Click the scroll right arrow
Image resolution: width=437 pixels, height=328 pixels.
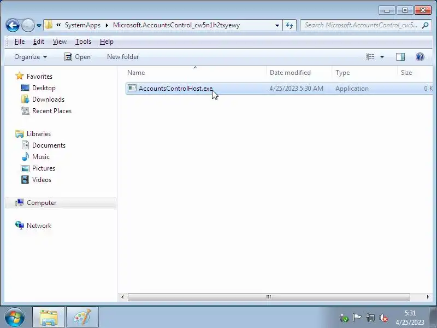tap(428, 297)
